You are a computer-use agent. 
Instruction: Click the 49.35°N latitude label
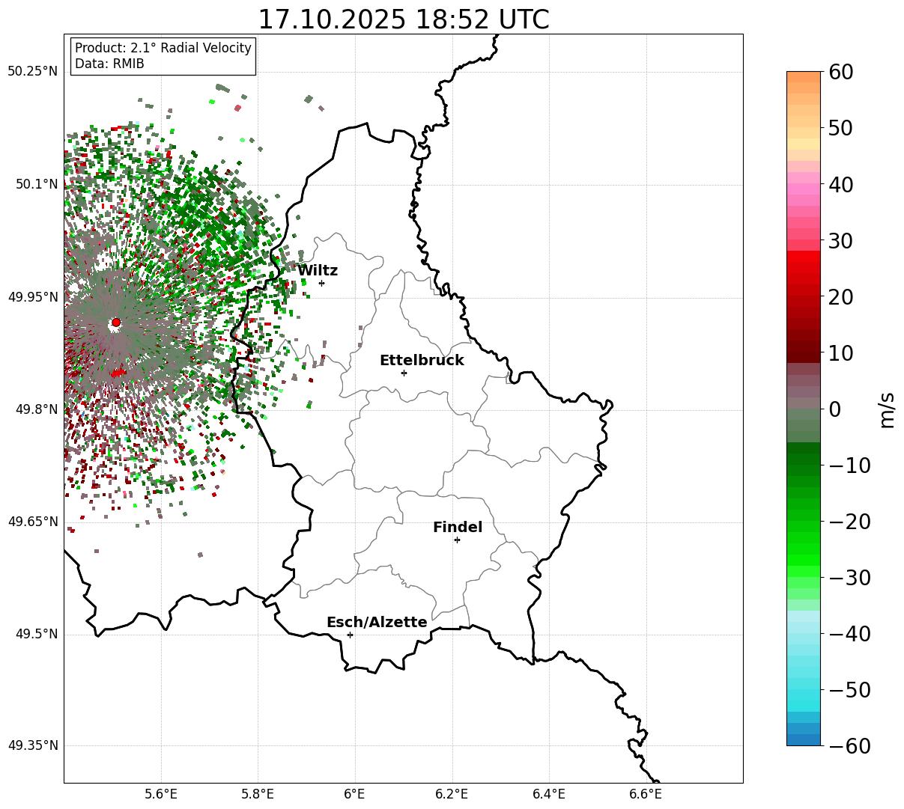[x=32, y=745]
